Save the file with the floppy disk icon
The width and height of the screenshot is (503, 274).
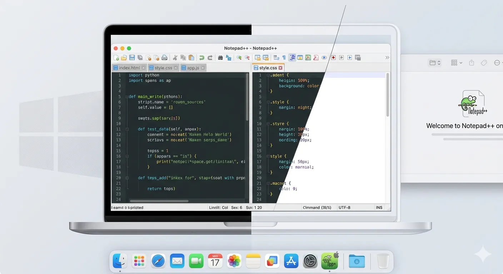click(132, 58)
